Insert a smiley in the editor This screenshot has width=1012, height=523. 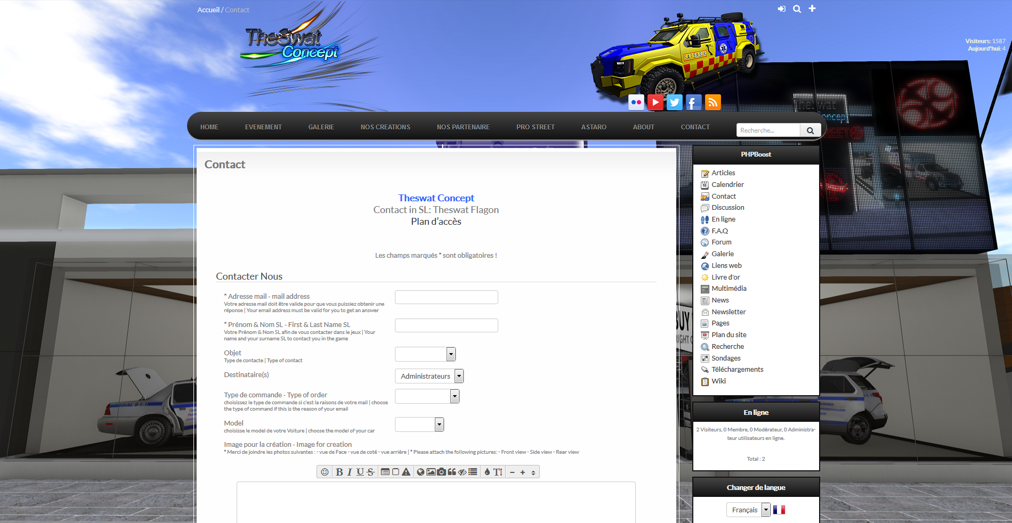(325, 472)
